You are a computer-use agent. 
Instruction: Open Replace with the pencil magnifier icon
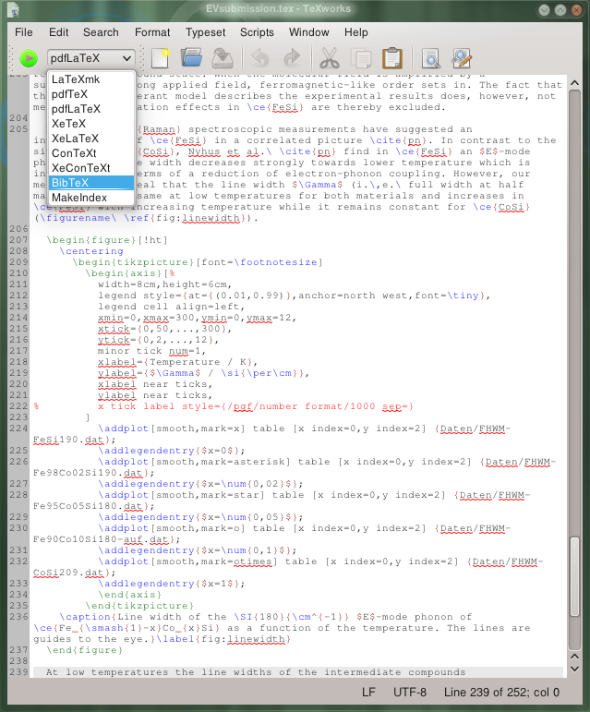(462, 58)
